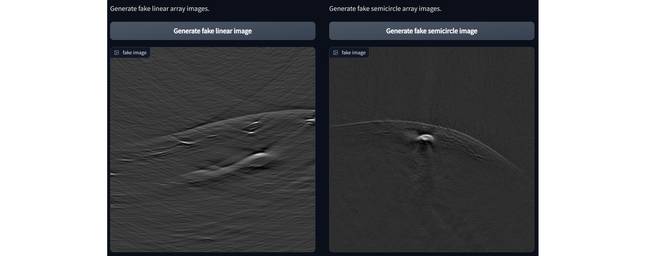The width and height of the screenshot is (646, 256).
Task: Click the Generate fake linear image button
Action: tap(213, 31)
